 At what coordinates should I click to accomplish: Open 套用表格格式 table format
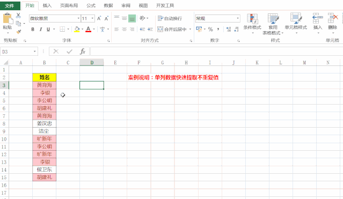point(273,24)
